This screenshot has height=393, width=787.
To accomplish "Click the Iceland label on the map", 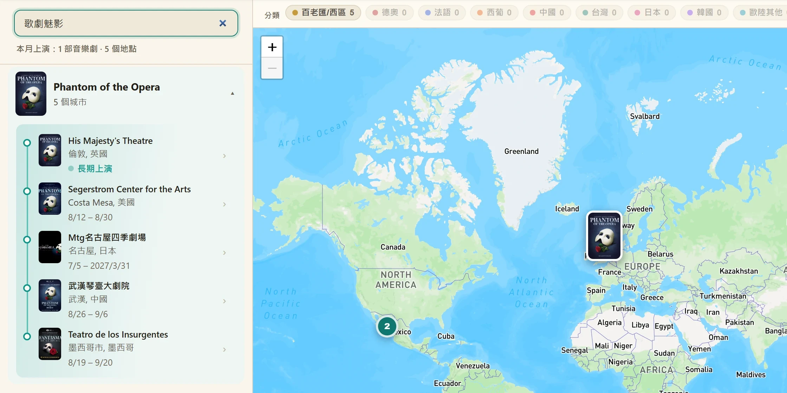I will point(567,209).
